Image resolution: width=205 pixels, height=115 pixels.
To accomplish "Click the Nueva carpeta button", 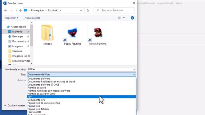I will pyautogui.click(x=32, y=18).
